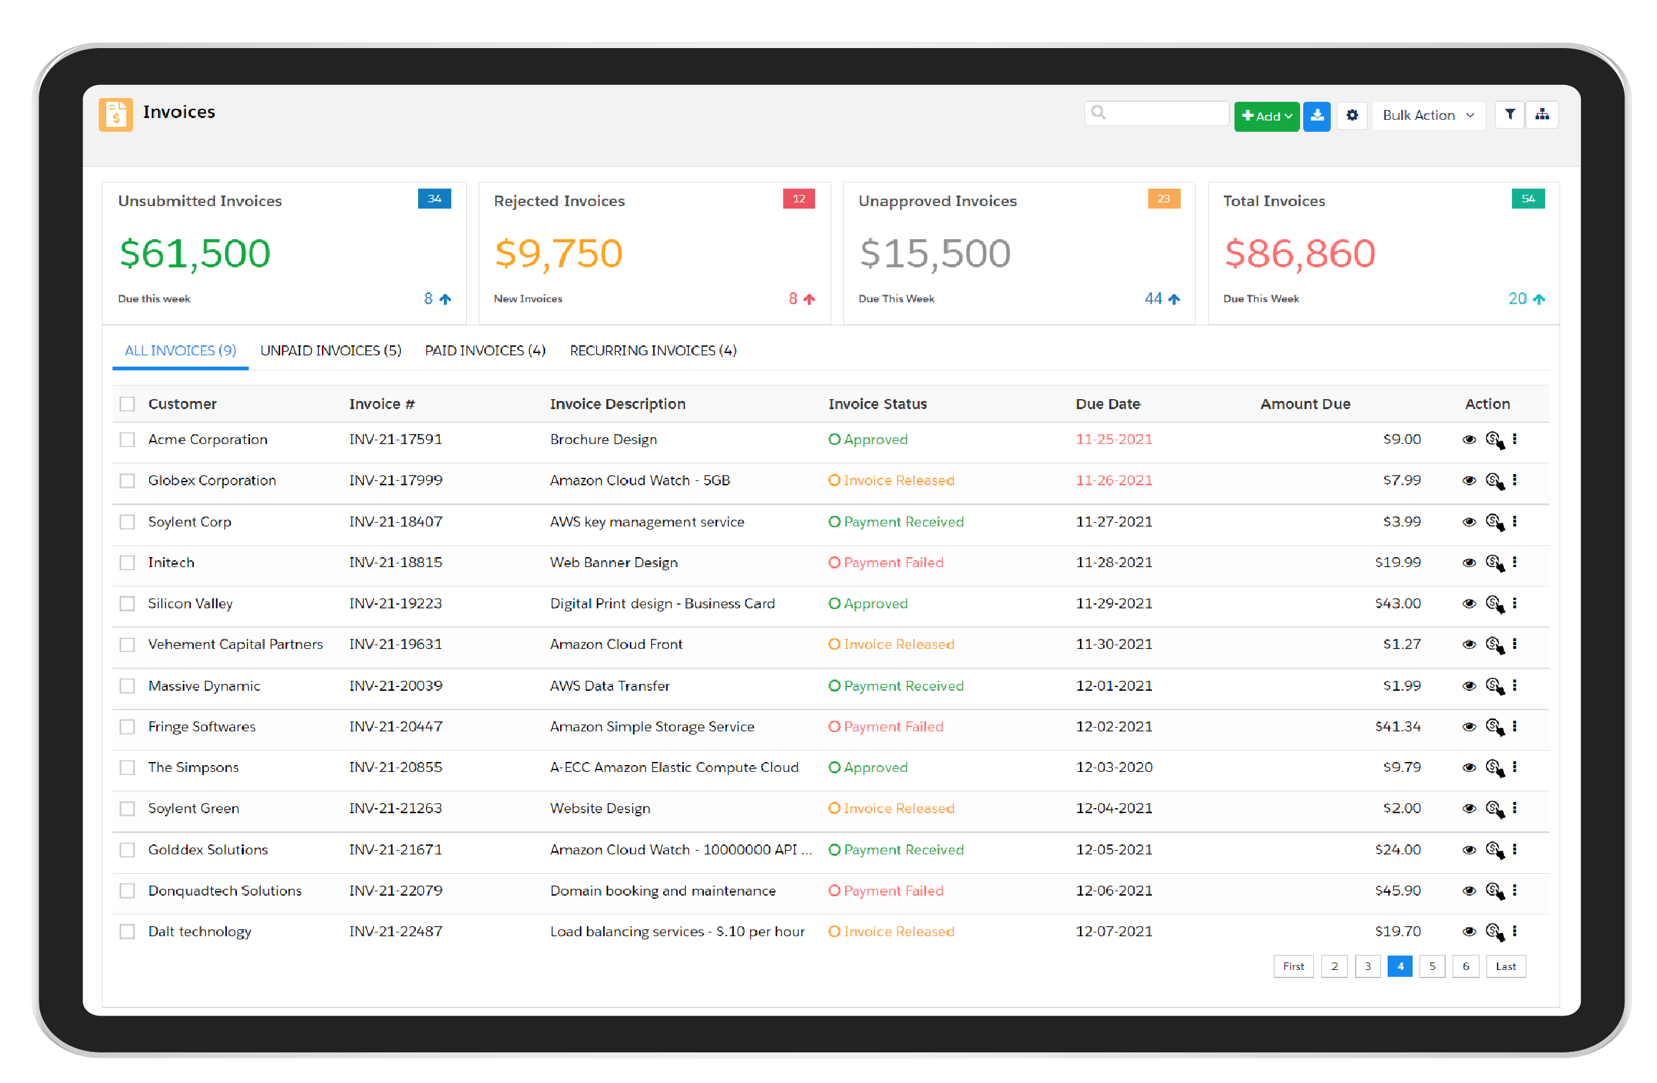Check the Silicon Valley row checkbox
The image size is (1657, 1083).
pos(127,604)
